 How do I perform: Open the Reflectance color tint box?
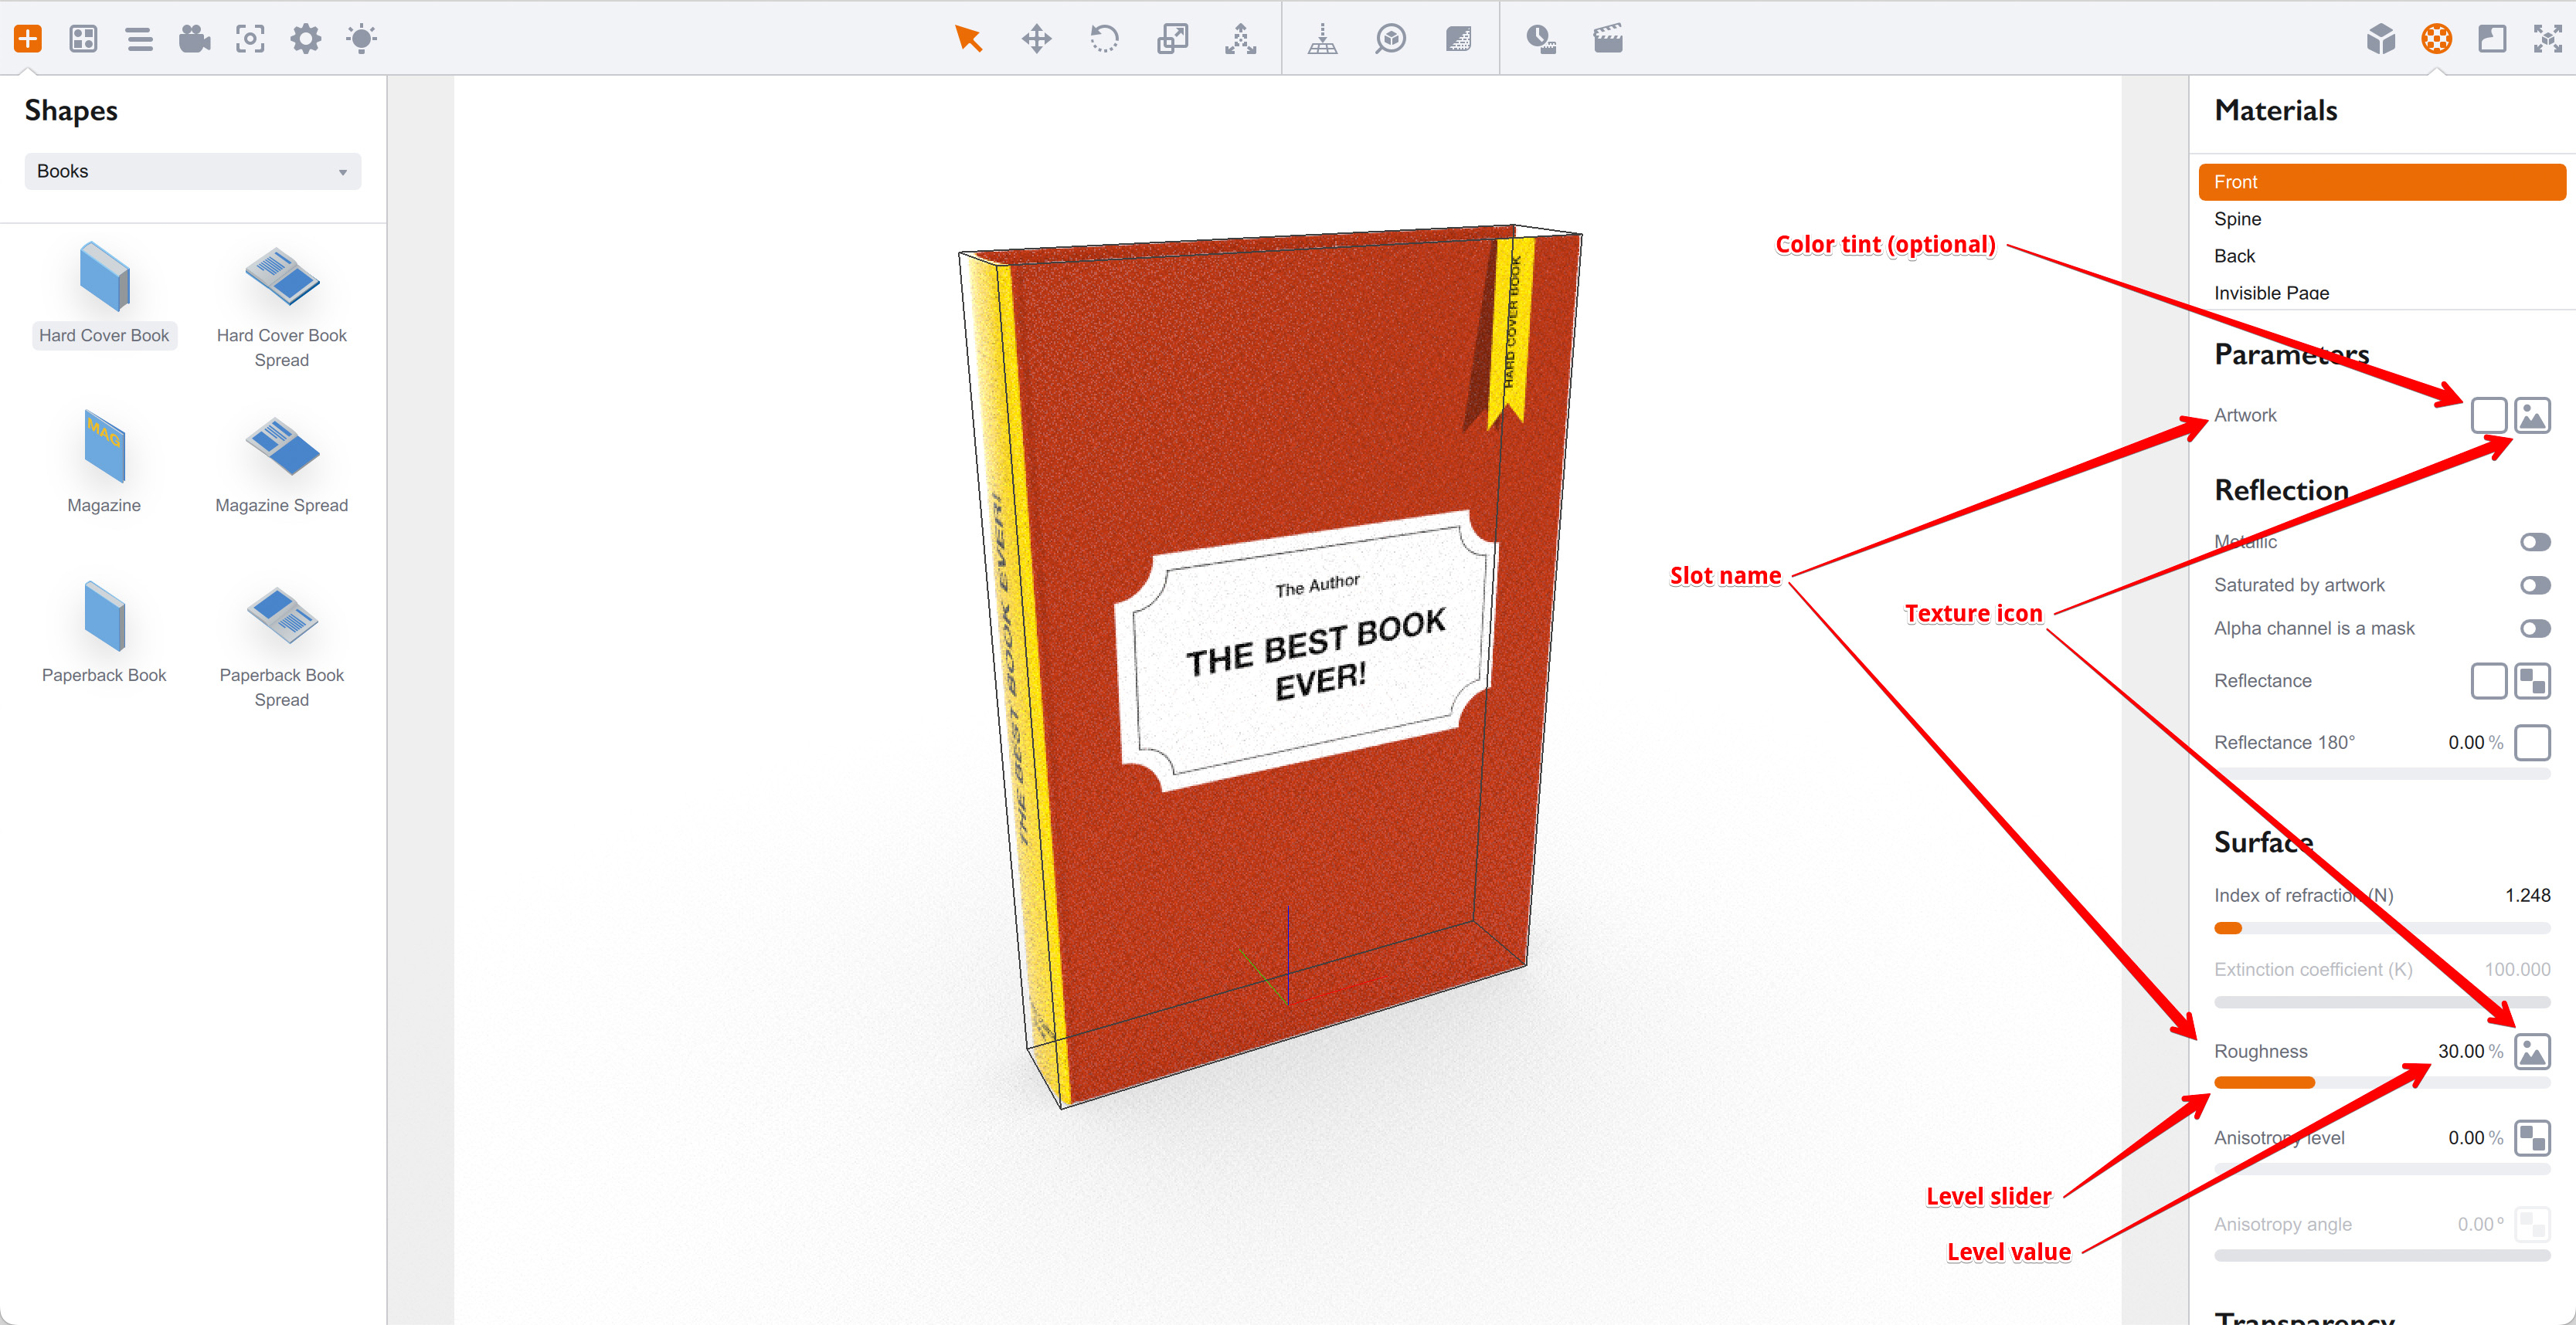pyautogui.click(x=2489, y=680)
